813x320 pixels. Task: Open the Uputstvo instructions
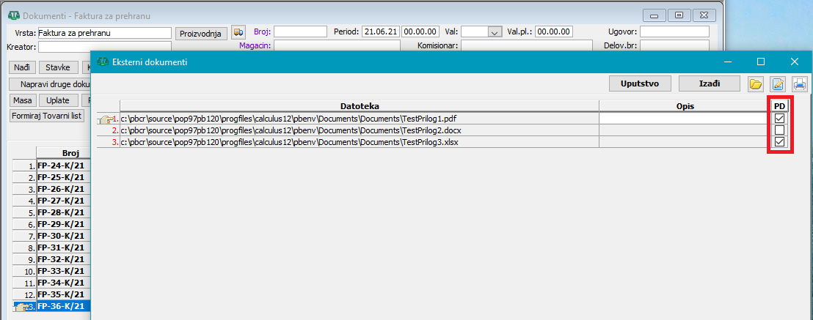coord(640,83)
